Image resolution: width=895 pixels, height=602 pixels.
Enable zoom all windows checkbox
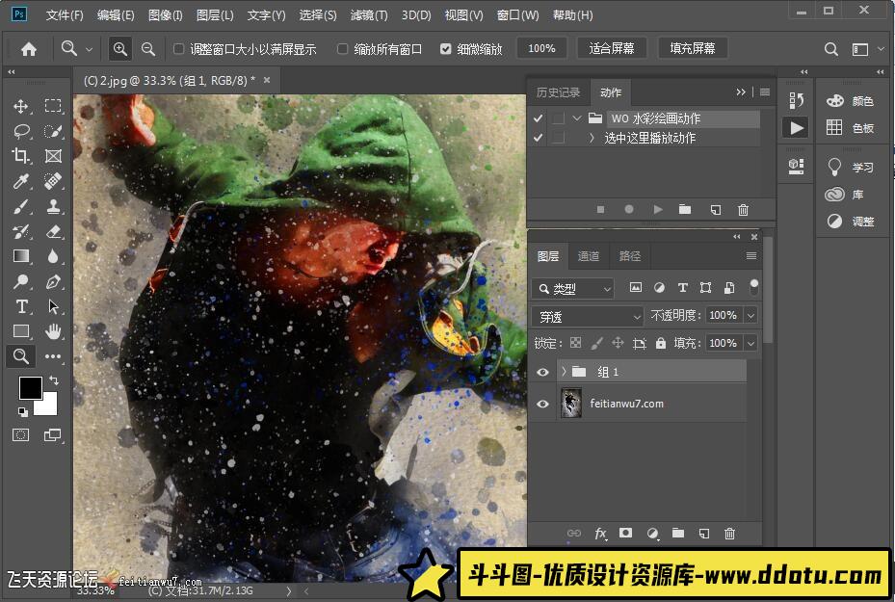click(x=342, y=49)
